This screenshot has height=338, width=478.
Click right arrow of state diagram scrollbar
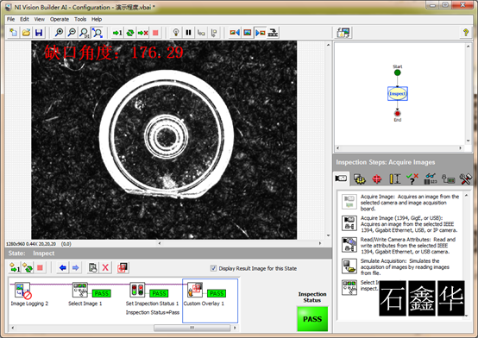tap(461, 148)
